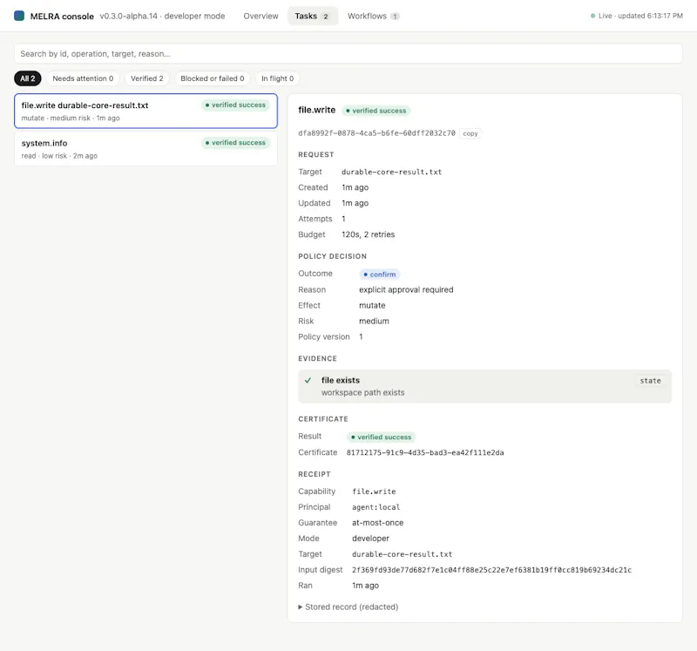Viewport: 697px width, 651px height.
Task: Click task id dfa8992f-0878-4ca5-b6fe-60dff2032c70
Action: [376, 133]
